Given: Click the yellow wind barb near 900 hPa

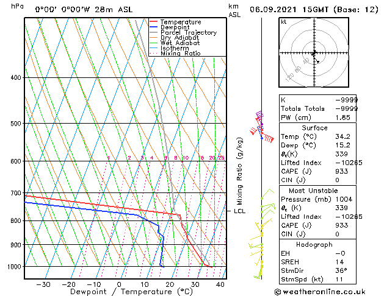Looking at the screenshot, I should click(256, 245).
